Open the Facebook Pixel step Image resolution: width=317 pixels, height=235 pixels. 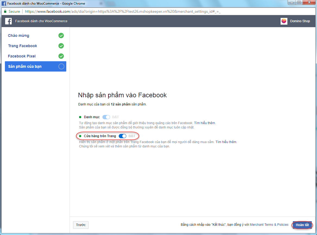[x=36, y=56]
